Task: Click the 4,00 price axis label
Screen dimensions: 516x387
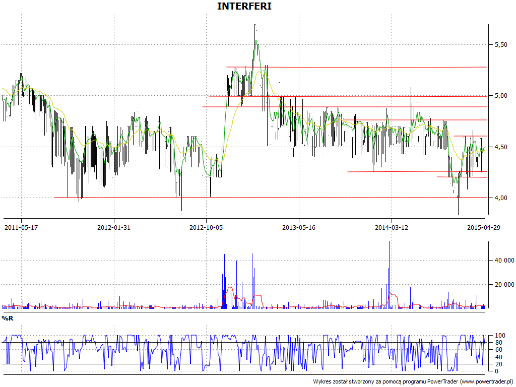Action: point(501,198)
